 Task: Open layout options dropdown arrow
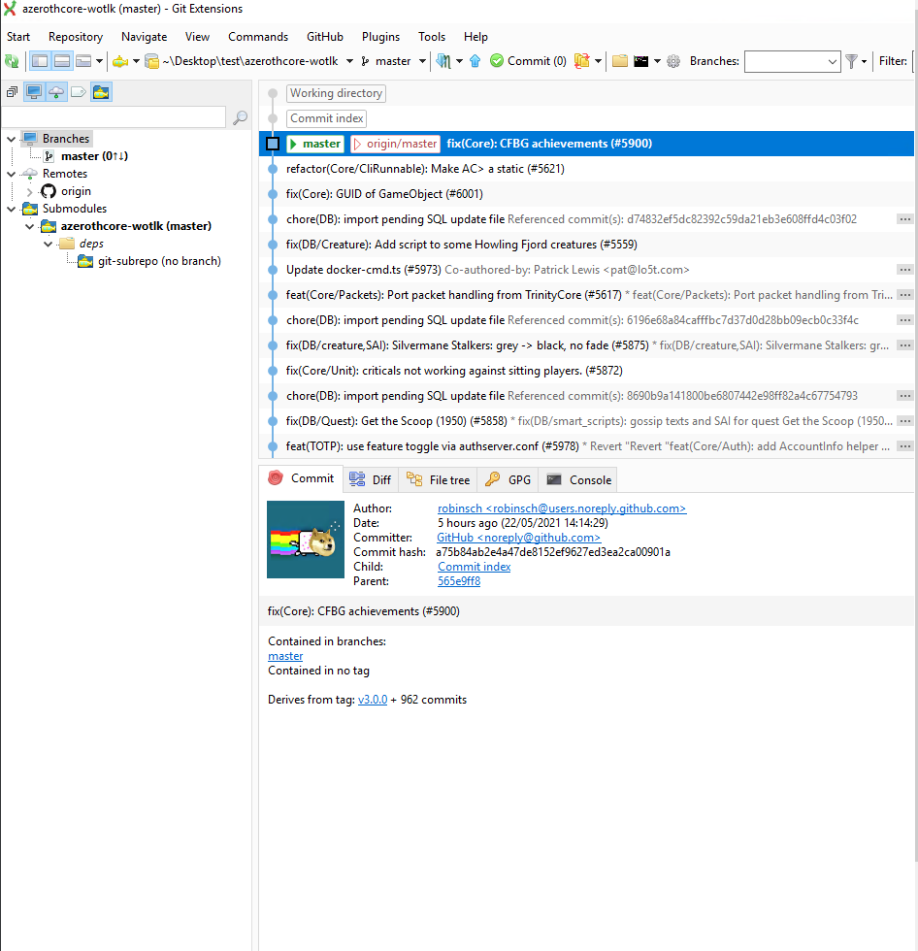tap(99, 60)
